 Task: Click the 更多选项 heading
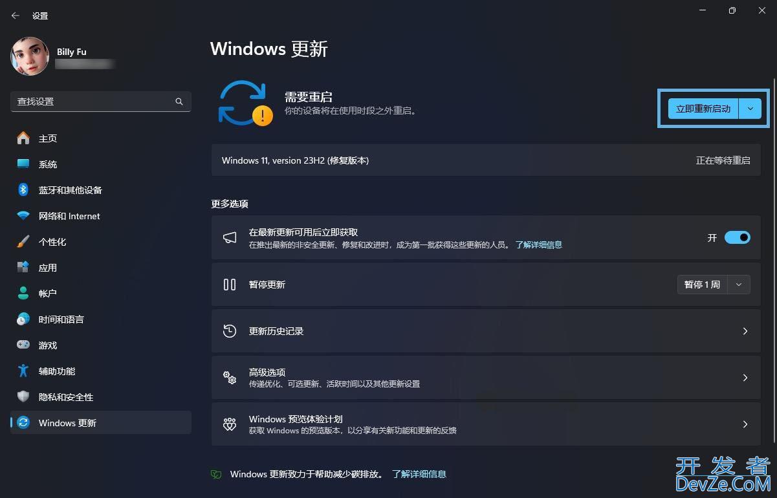(x=230, y=204)
